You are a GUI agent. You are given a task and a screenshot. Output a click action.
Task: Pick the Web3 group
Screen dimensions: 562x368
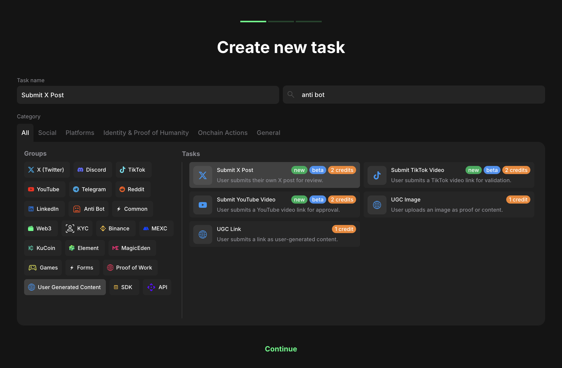click(41, 229)
